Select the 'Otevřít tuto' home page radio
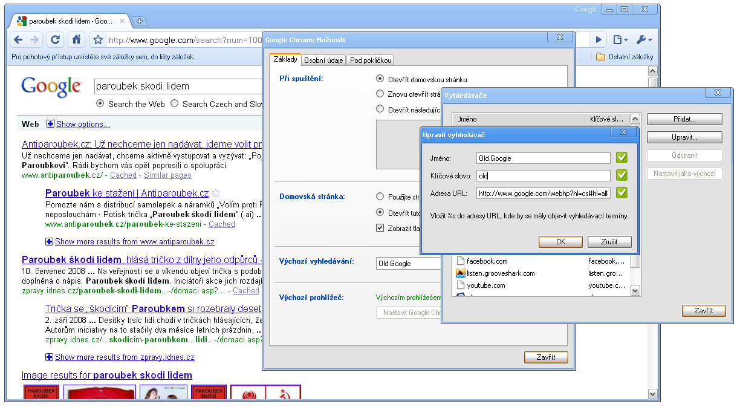740x407 pixels. (x=380, y=212)
